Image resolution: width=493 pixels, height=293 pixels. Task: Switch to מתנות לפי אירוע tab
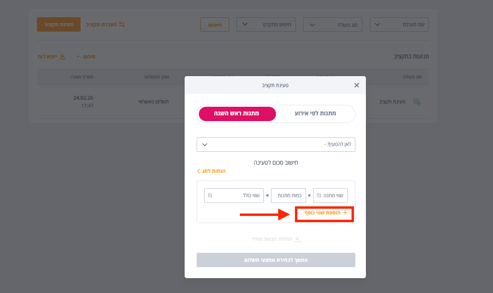[315, 113]
